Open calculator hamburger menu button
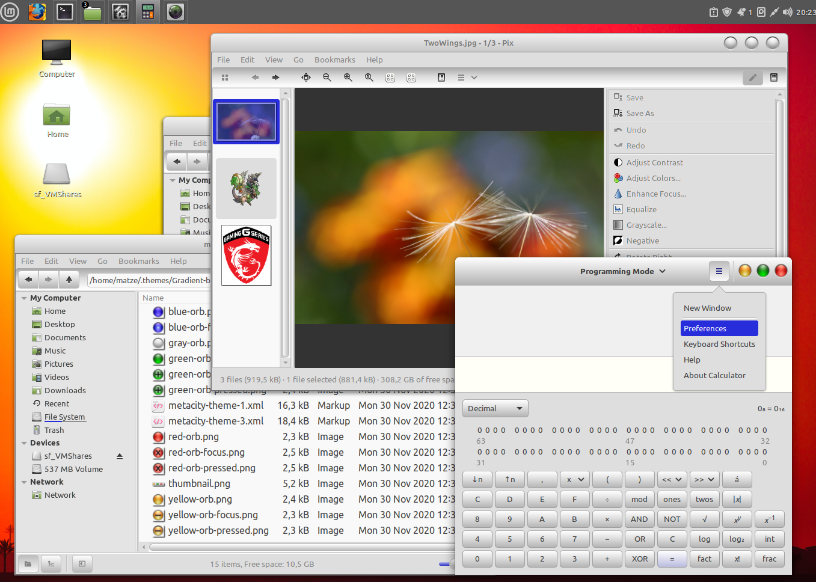 719,271
